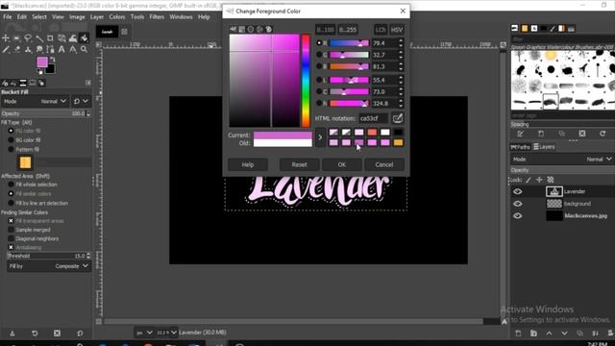
Task: Click Help in color dialog
Action: (x=248, y=164)
